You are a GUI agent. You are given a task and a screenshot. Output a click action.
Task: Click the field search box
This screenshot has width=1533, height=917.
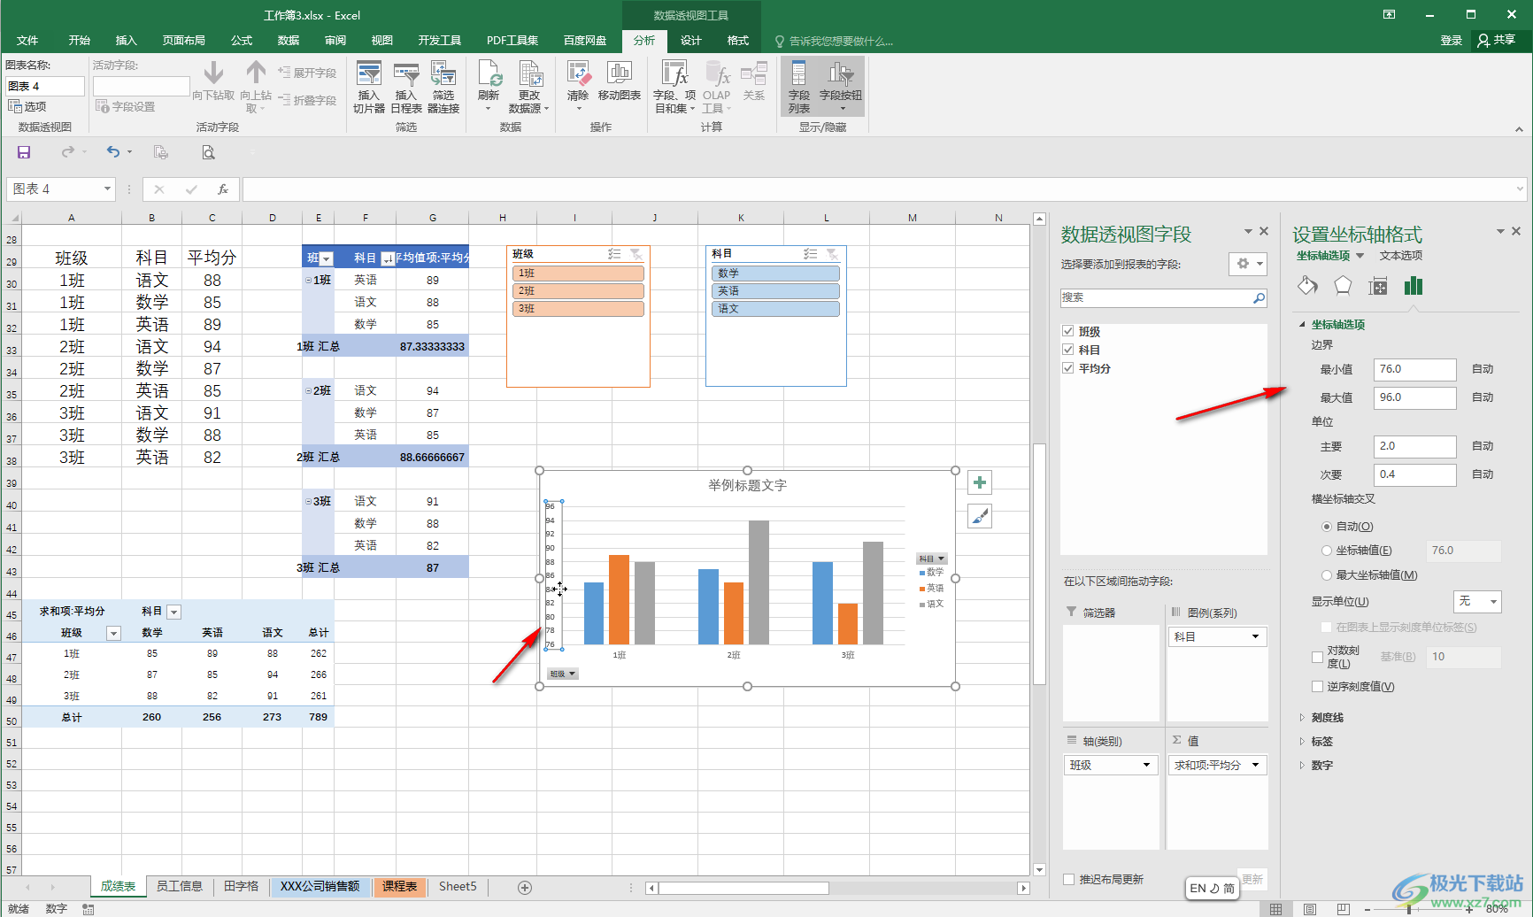click(x=1164, y=297)
